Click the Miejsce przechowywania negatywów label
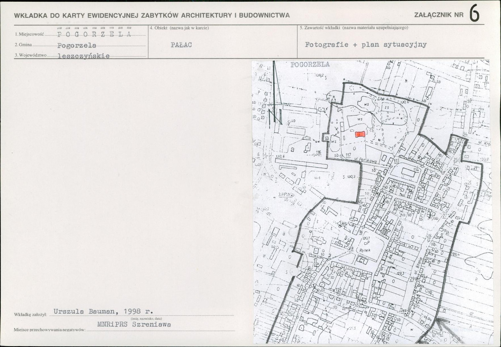 coord(49,329)
